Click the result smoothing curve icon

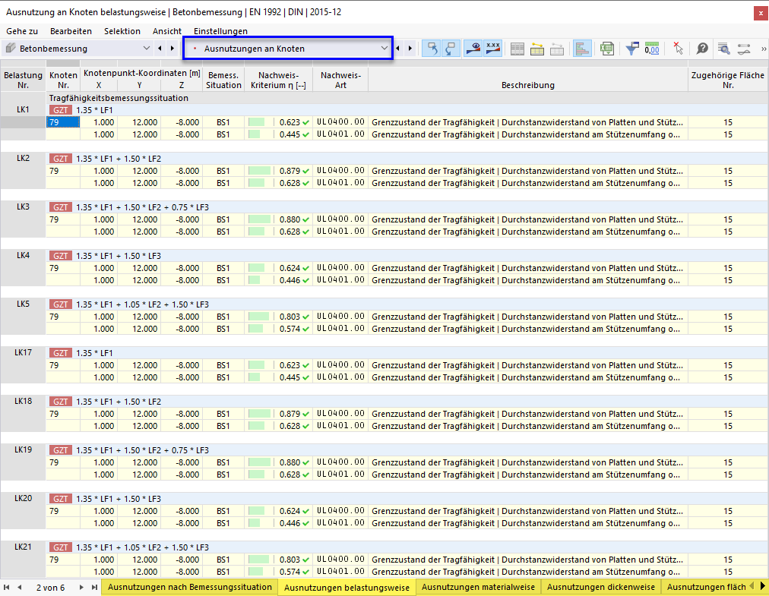(x=743, y=49)
